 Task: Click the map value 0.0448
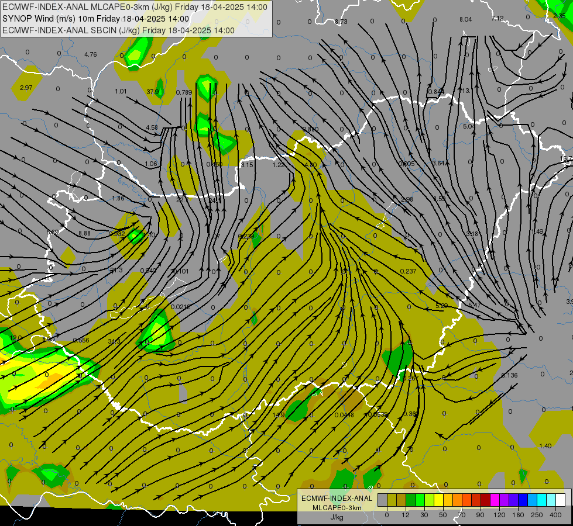point(344,416)
